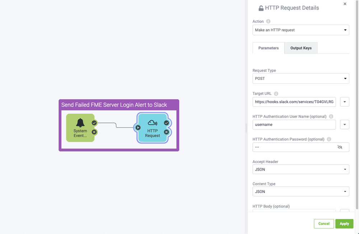Open the Content Type dropdown
Viewport: 359px width, 234px height.
(x=301, y=191)
